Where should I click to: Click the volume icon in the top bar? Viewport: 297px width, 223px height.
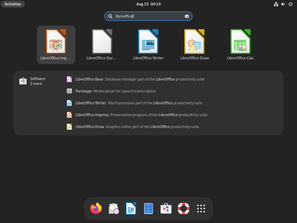tap(283, 4)
